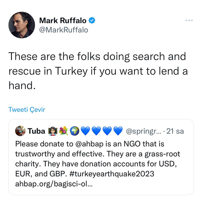Click the main tweet text about Turkey

(x=98, y=71)
